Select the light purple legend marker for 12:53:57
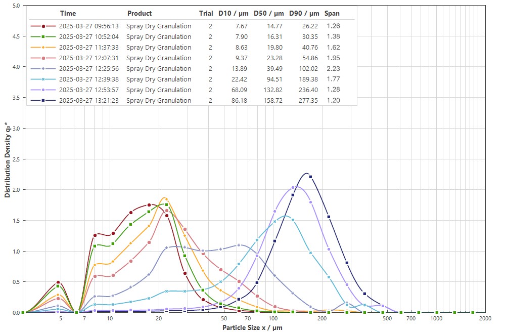This screenshot has height=332, width=506. [43, 90]
